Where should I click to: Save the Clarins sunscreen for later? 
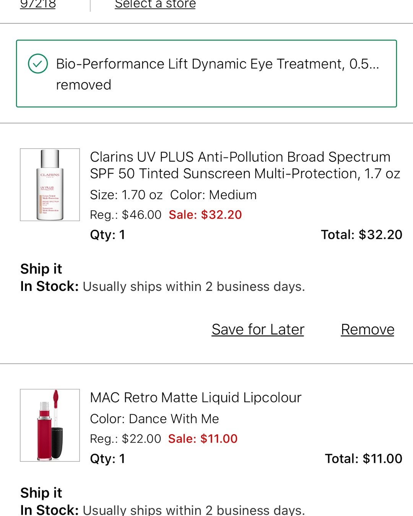point(258,329)
